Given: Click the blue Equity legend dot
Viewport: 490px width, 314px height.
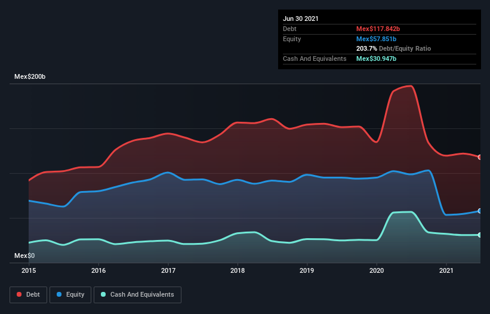Looking at the screenshot, I should (59, 294).
